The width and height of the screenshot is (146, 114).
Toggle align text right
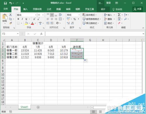pos(56,19)
